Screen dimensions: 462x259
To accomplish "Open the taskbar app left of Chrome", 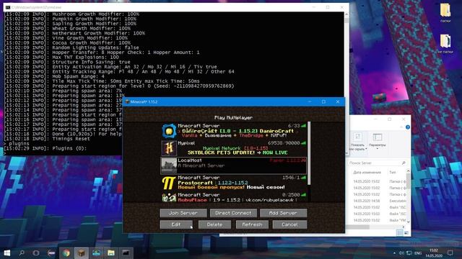I will coord(51,253).
